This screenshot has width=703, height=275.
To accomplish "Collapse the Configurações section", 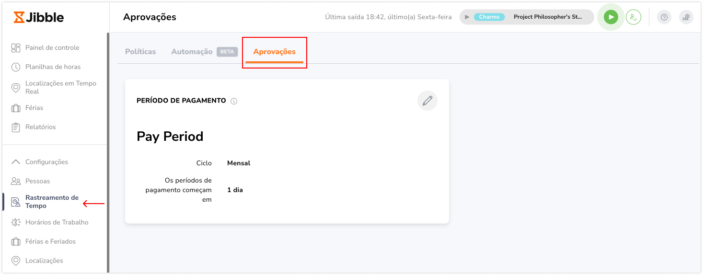I will click(x=46, y=162).
